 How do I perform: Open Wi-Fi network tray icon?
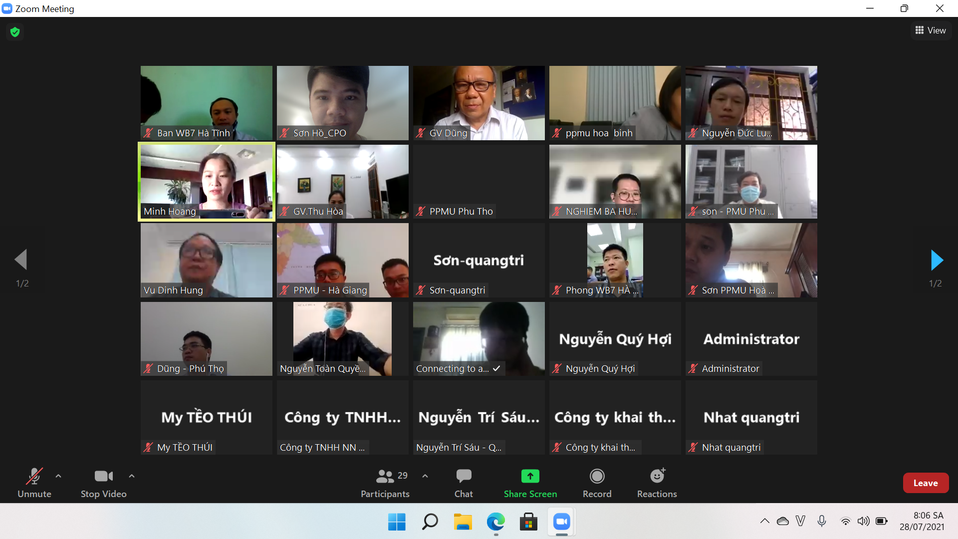pyautogui.click(x=845, y=522)
